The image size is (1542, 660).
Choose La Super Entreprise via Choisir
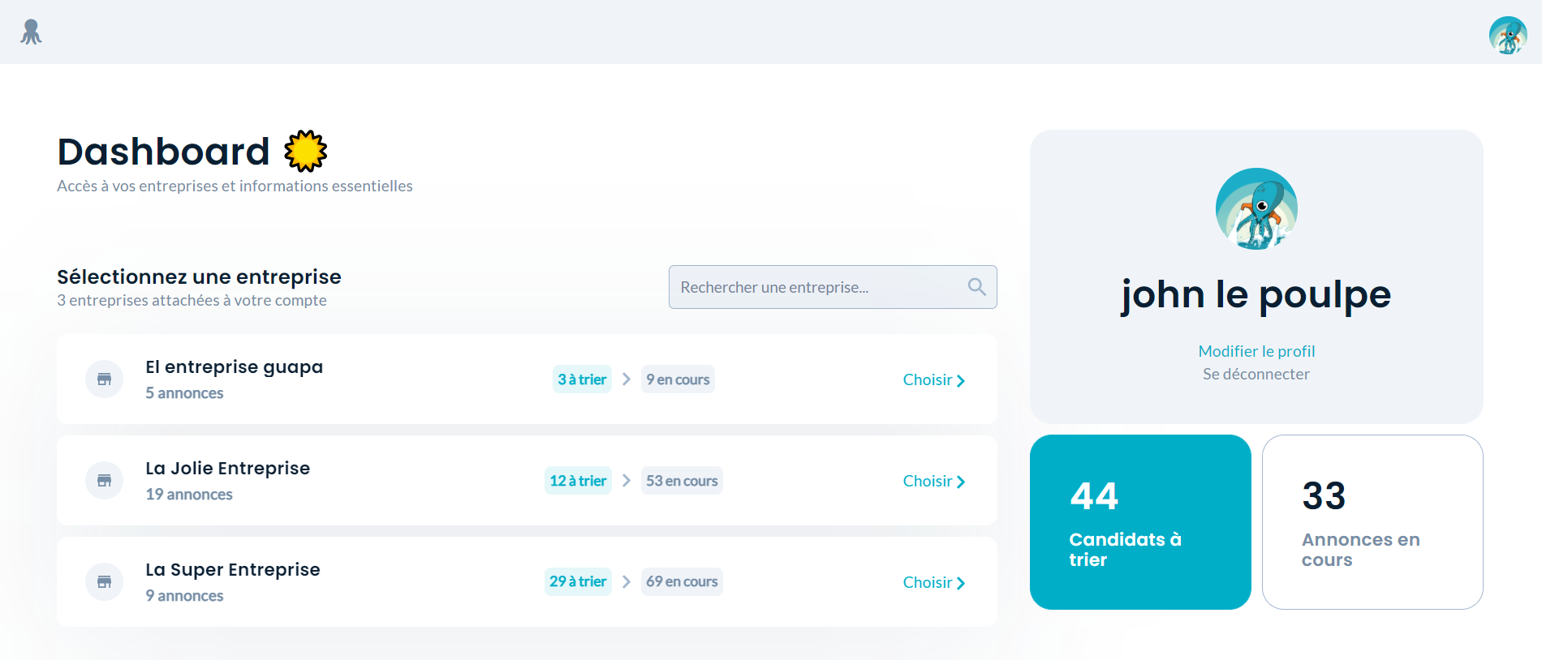click(x=933, y=582)
